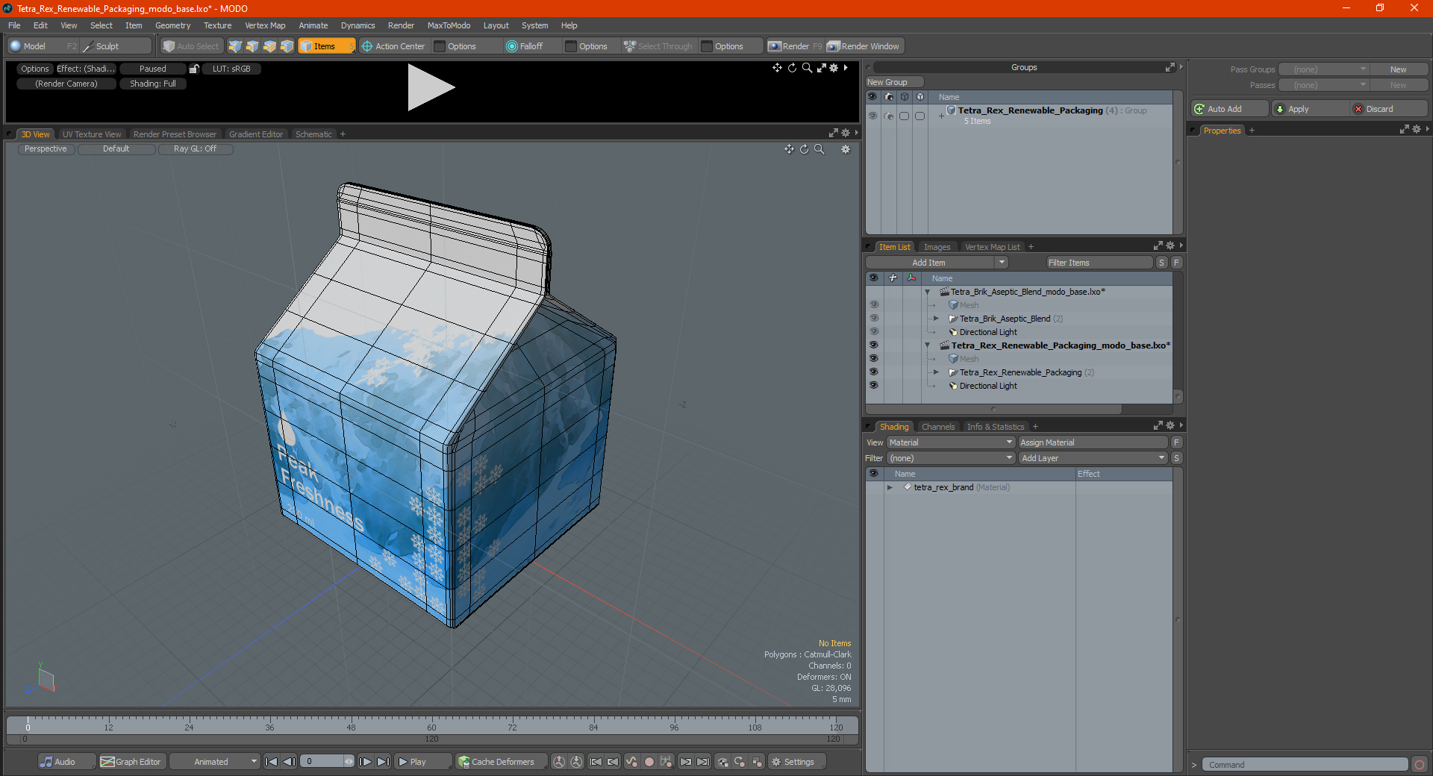Screen dimensions: 1433x776
Task: Open 3D viewport gear settings
Action: [x=846, y=149]
